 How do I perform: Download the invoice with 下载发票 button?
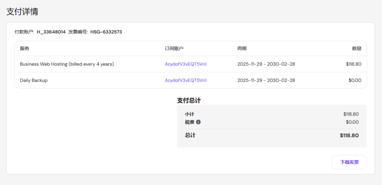coord(350,162)
